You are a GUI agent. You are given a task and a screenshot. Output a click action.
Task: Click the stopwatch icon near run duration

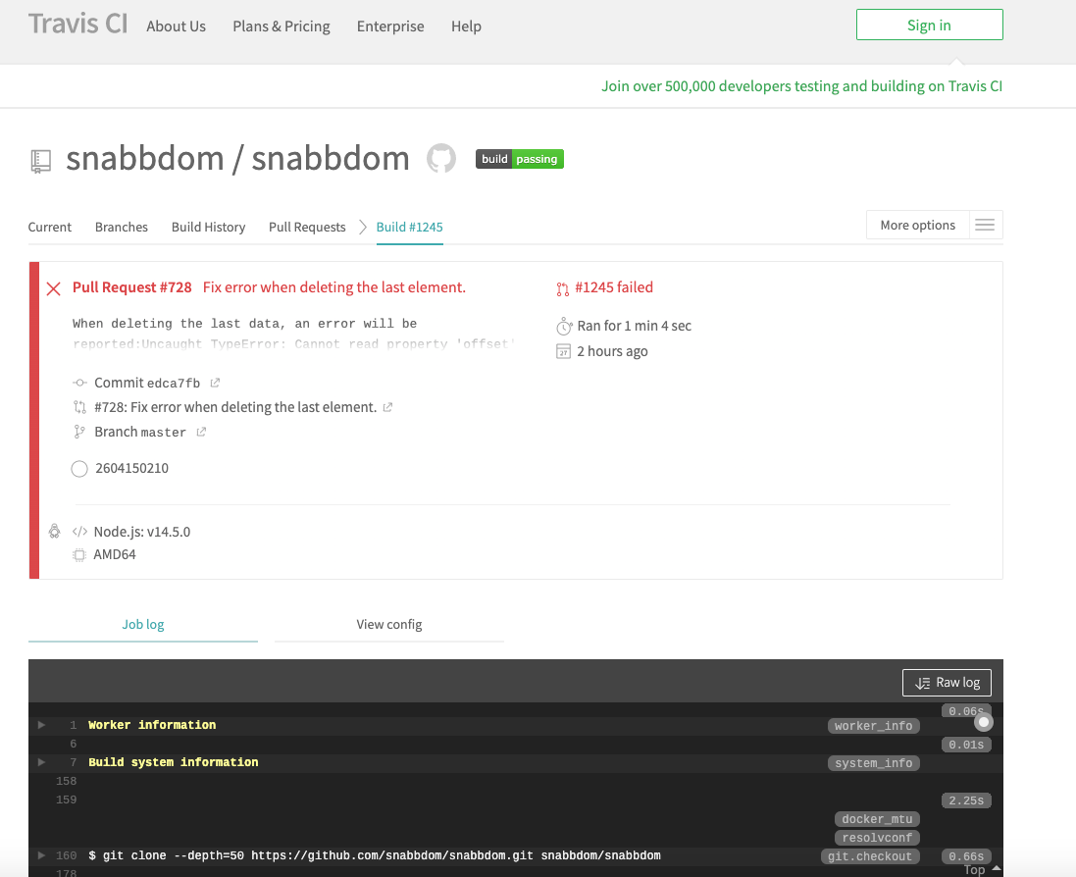pyautogui.click(x=564, y=326)
